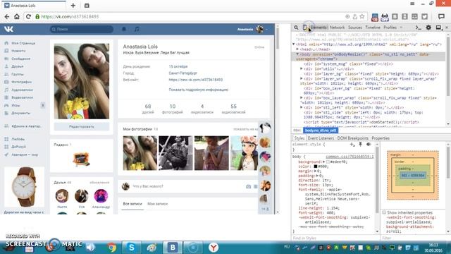The image size is (451, 254).
Task: Click the red extension icon in browser toolbar
Action: point(375,17)
